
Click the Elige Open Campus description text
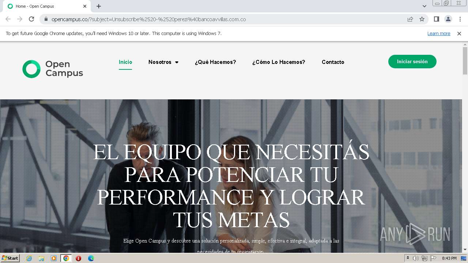click(231, 246)
